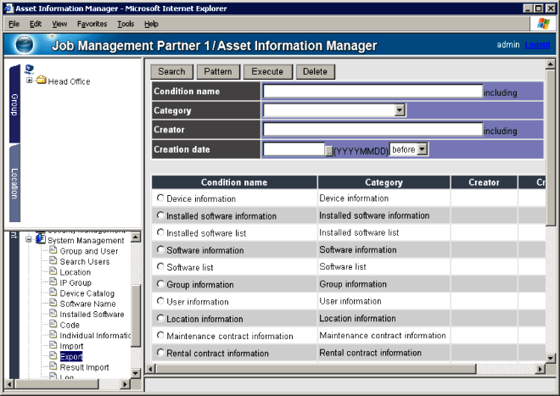Select the Software list radio button
The height and width of the screenshot is (396, 560).
[x=160, y=267]
